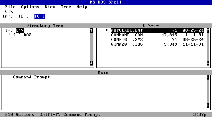Image resolution: width=212 pixels, height=117 pixels.
Task: Click file list scroll down arrow
Action: 208,63
